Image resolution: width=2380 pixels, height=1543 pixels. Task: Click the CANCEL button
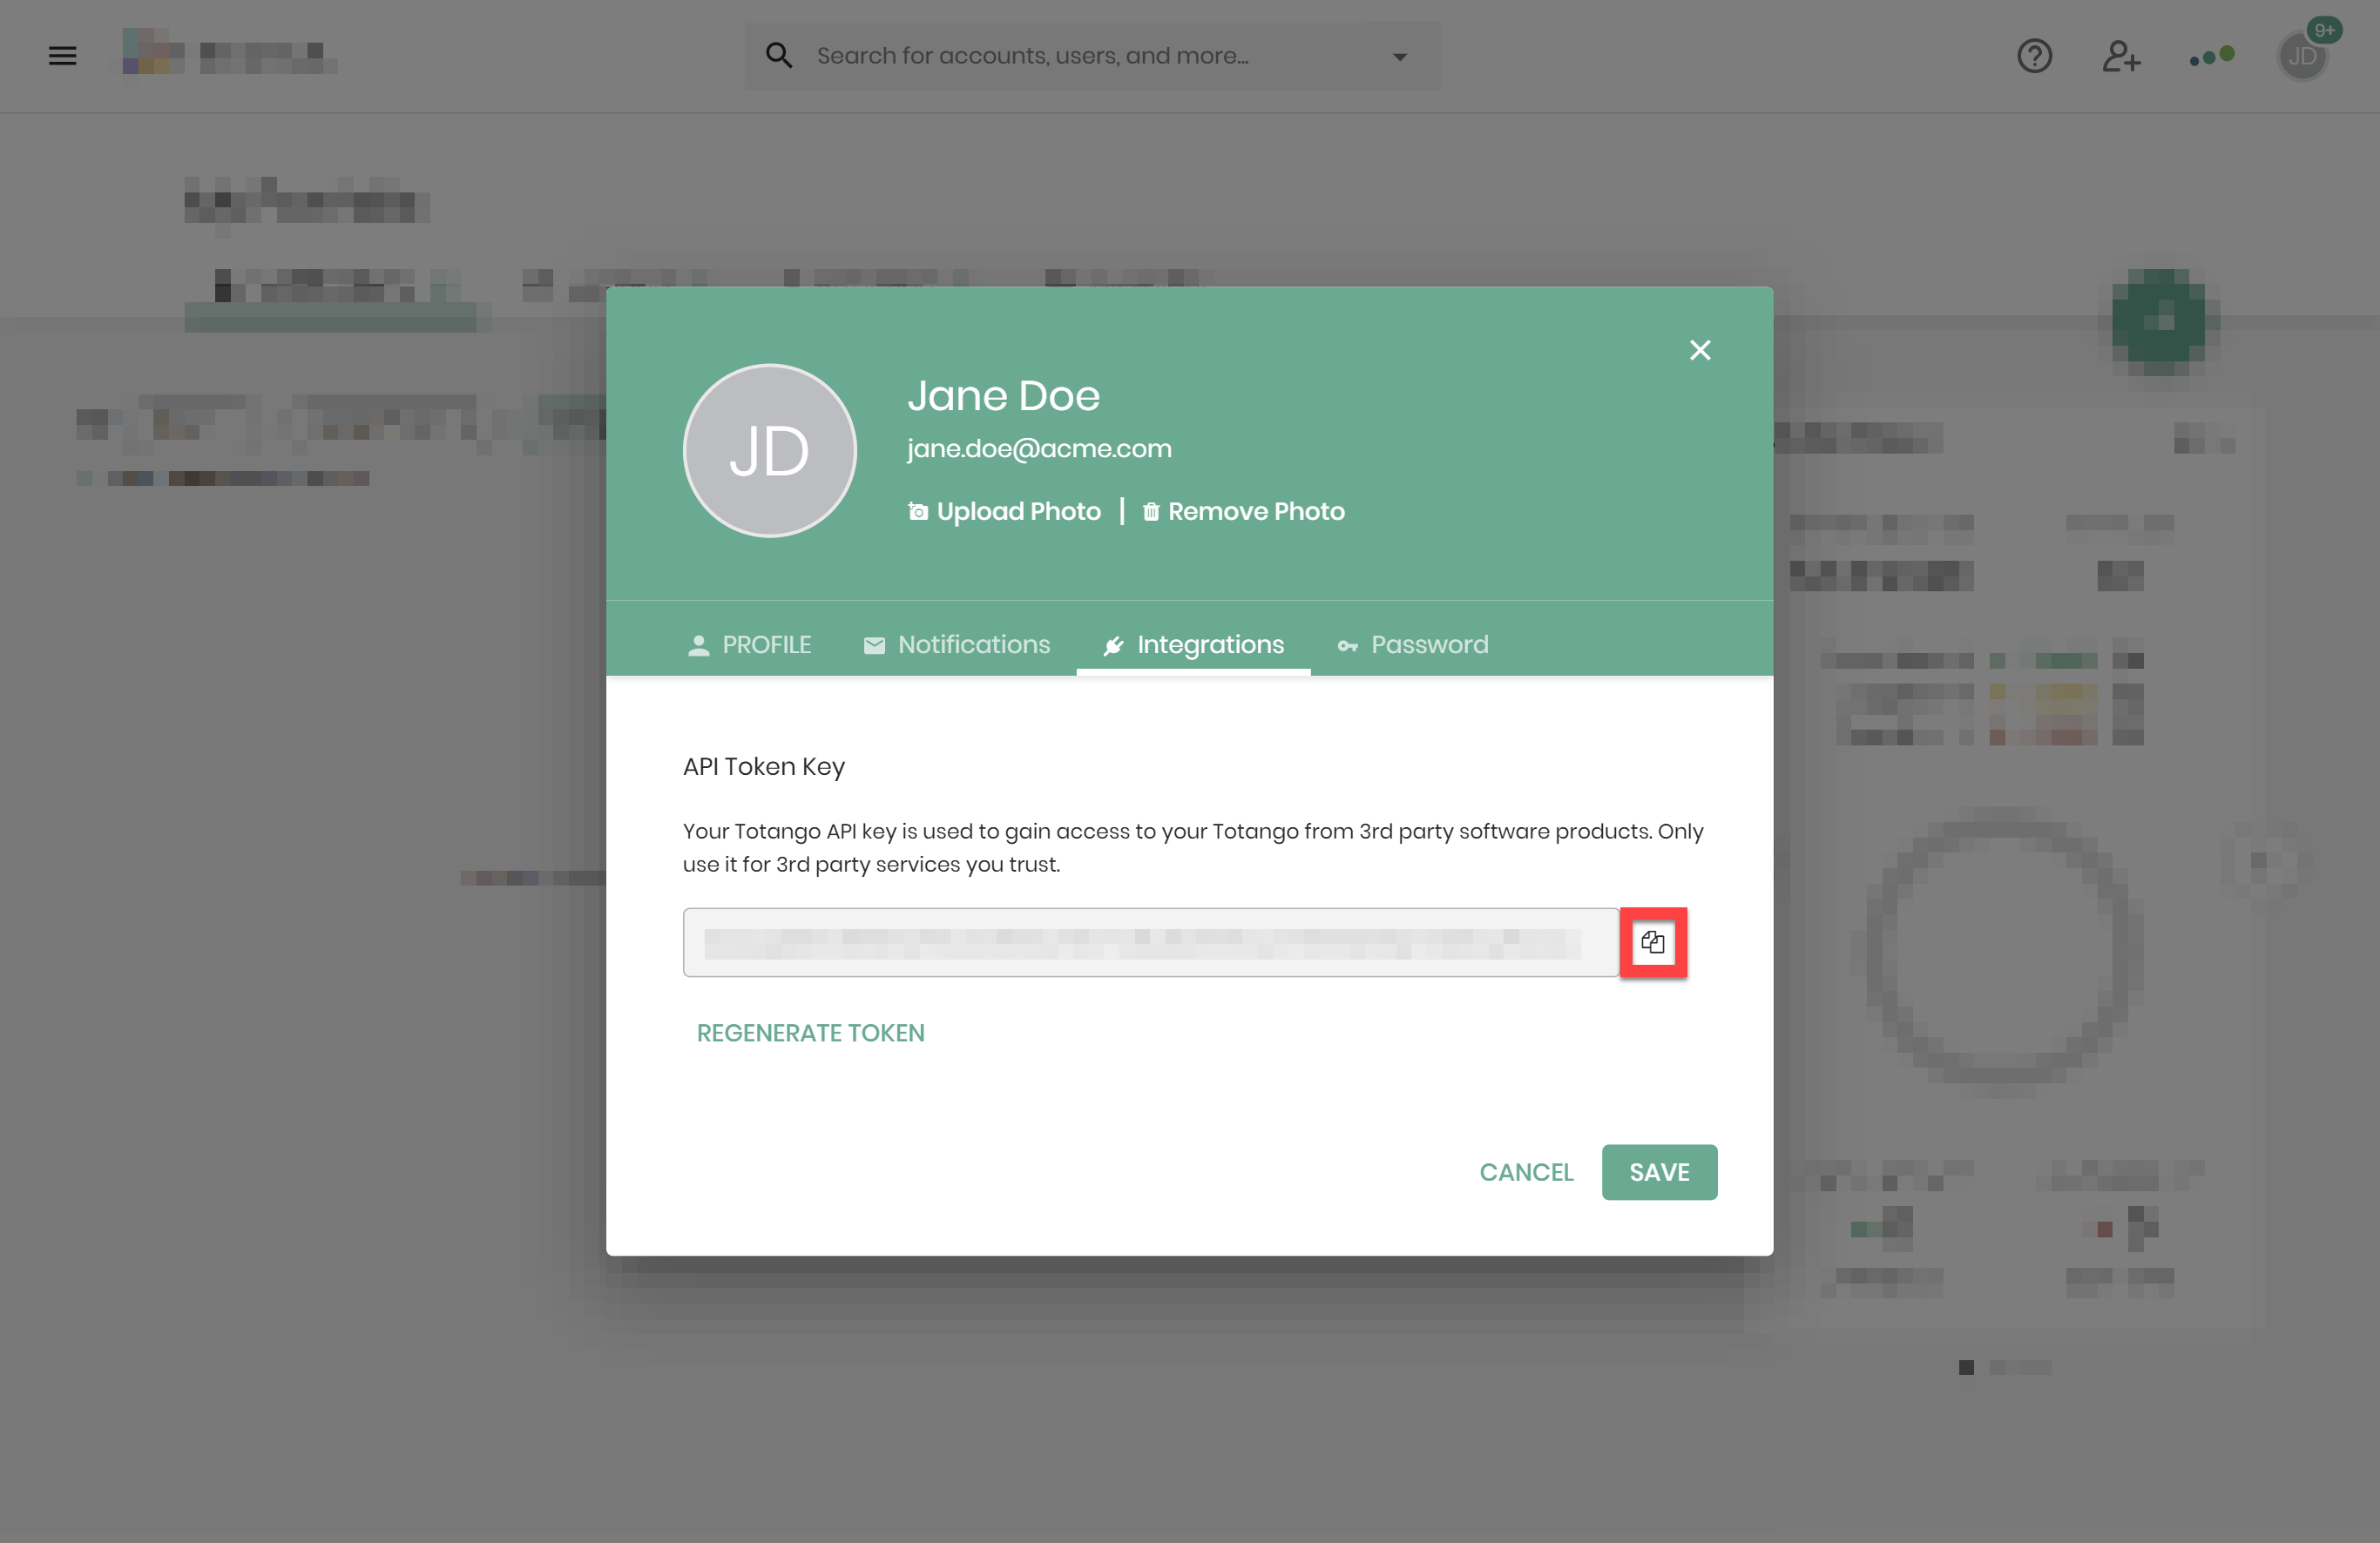pos(1526,1172)
